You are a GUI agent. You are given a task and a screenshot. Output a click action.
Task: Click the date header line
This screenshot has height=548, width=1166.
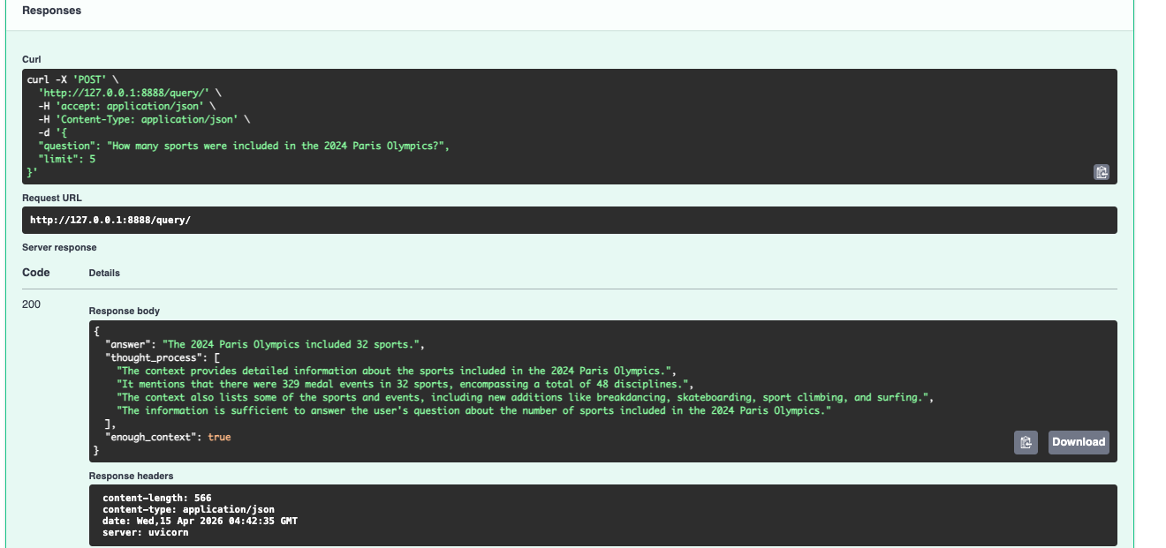201,521
